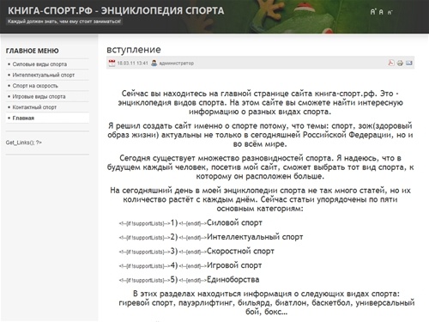
Task: Select the Главная menu item
Action: pos(47,118)
